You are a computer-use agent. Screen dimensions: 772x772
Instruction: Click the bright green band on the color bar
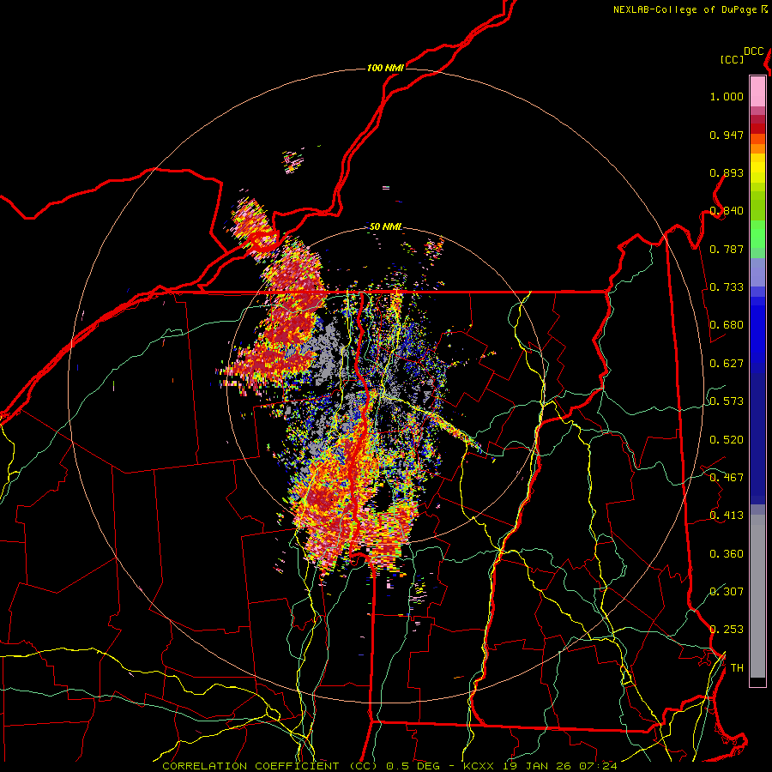(757, 234)
